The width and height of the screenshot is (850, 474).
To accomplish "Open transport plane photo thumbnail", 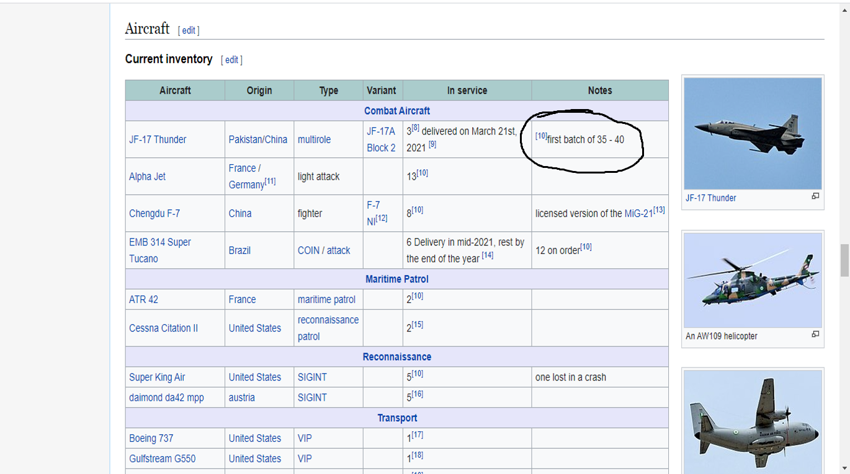I will click(x=753, y=422).
